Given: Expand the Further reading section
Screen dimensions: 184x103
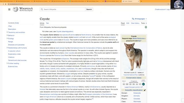Looking at the screenshot, I should (7, 63).
